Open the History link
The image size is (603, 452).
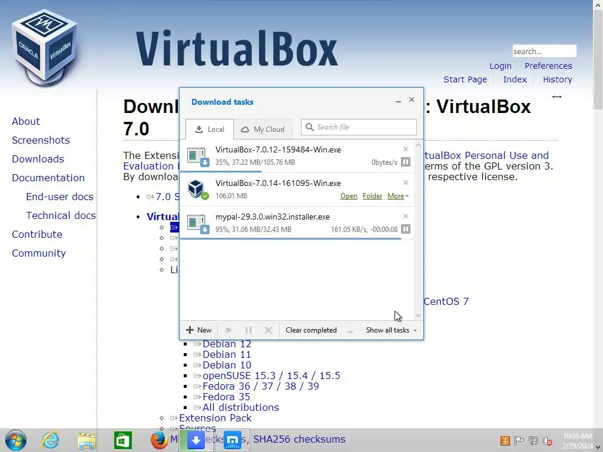tap(557, 79)
